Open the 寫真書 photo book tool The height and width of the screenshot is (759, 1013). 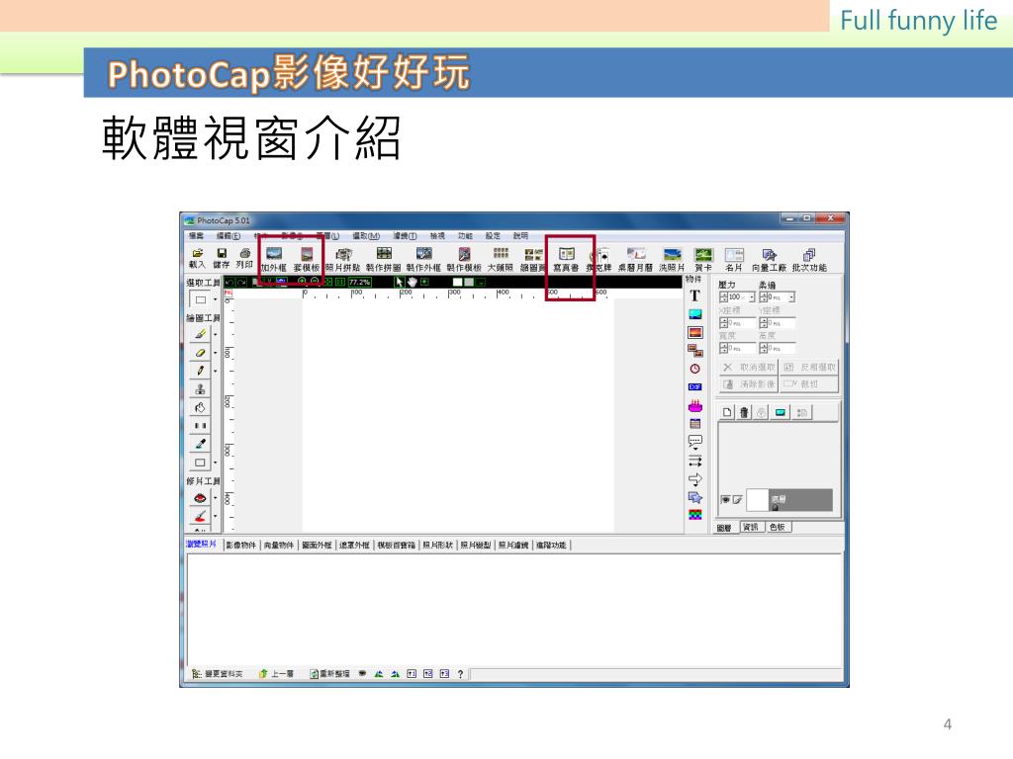(x=566, y=260)
